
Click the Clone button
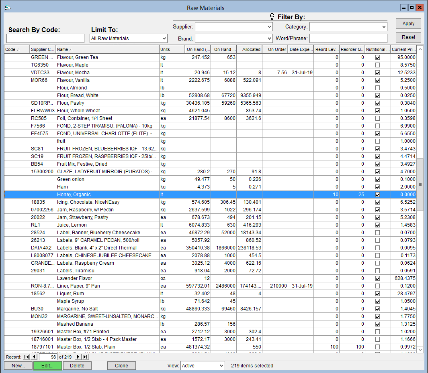121,366
